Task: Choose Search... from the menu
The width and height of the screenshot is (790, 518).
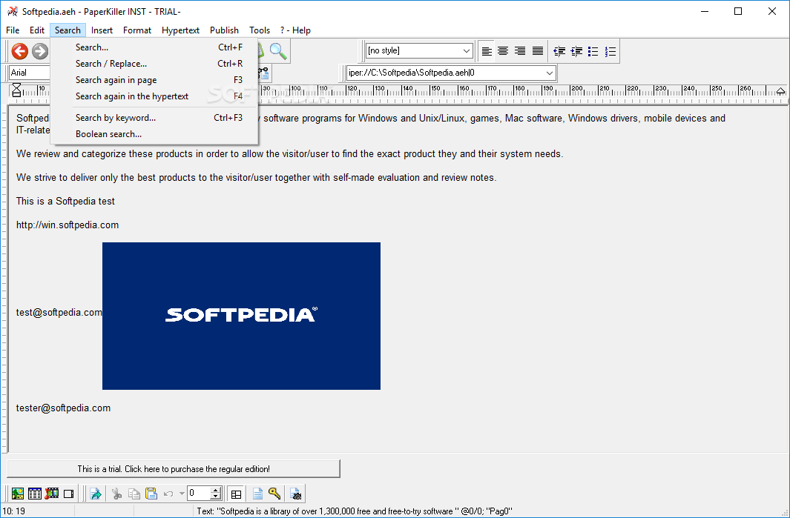Action: (154, 47)
